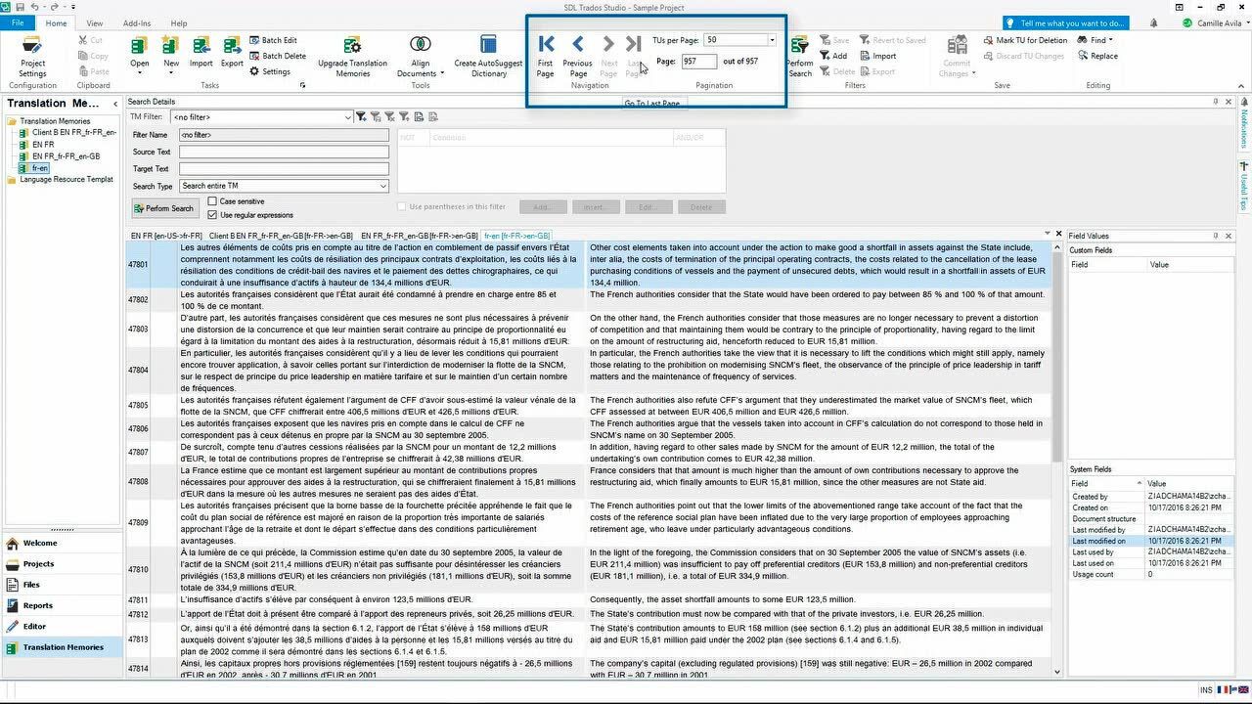The height and width of the screenshot is (704, 1252).
Task: Click the Perform Search button in filter panel
Action: tap(163, 208)
